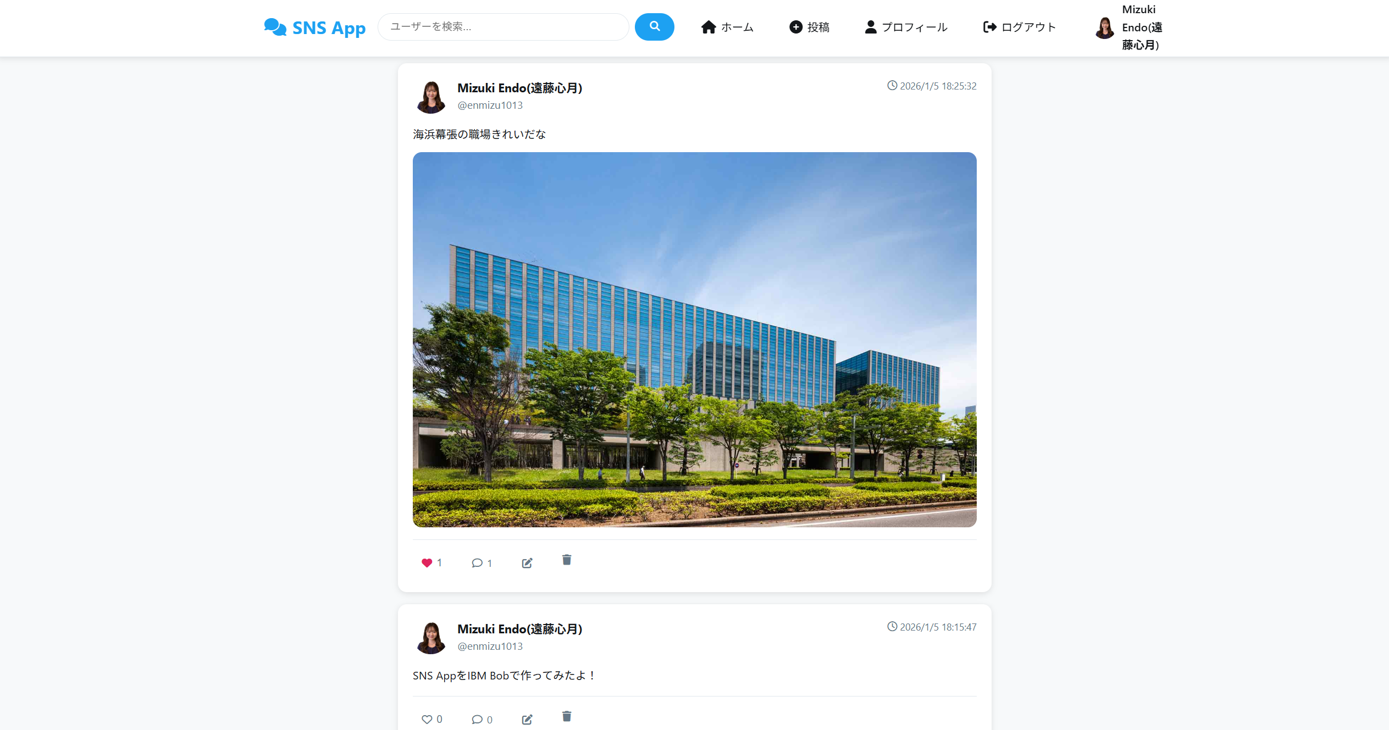Edit the 海浜幕張 post with pencil icon
The image size is (1389, 730).
tap(527, 562)
